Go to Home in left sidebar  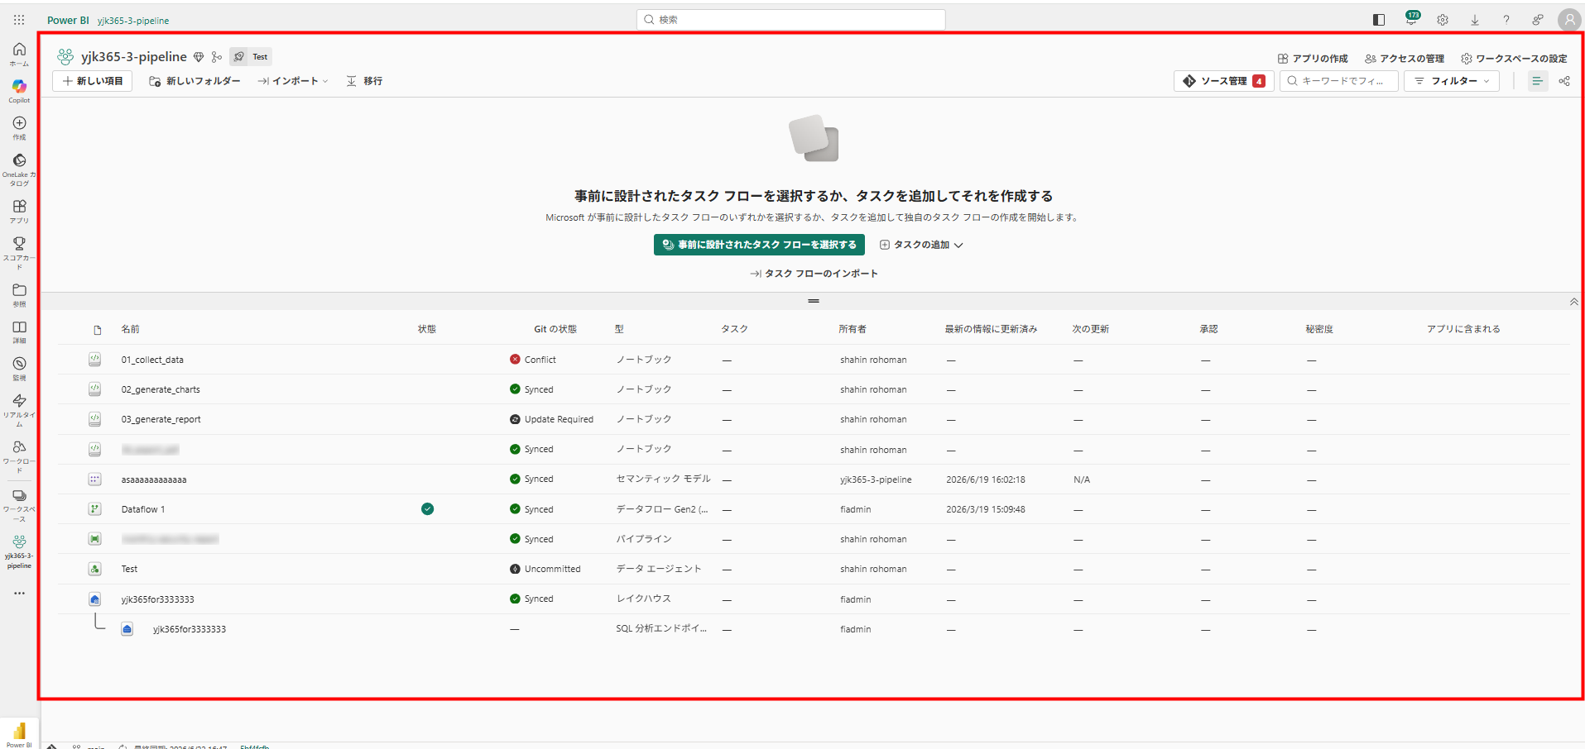pyautogui.click(x=19, y=54)
